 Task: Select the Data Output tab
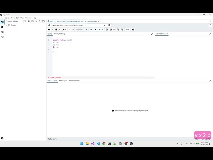tap(52, 81)
